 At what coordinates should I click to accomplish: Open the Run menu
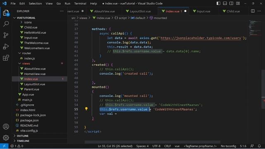pyautogui.click(x=67, y=3)
